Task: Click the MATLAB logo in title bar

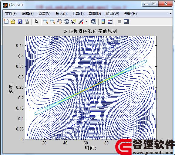Action: pos(5,5)
